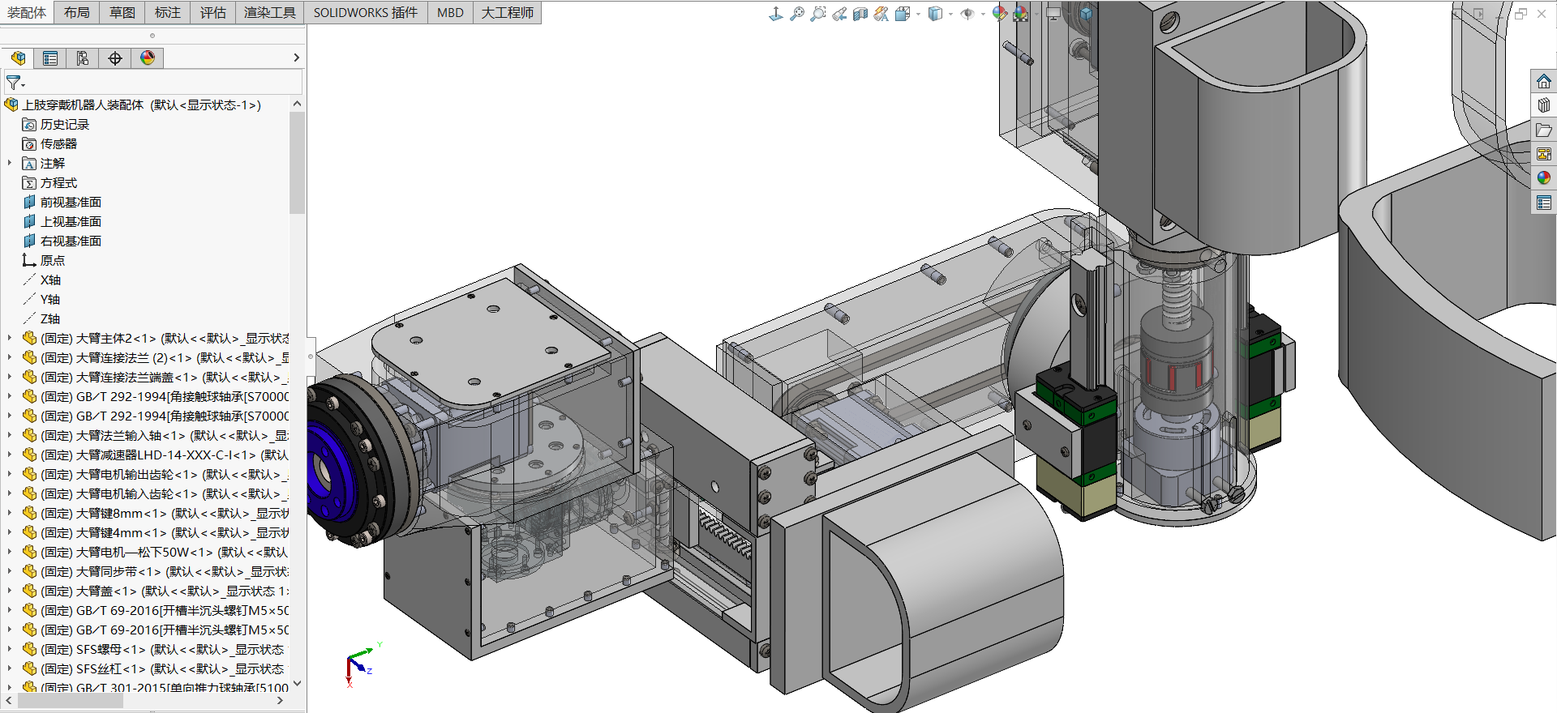Select 上视基准面 plane
Image resolution: width=1557 pixels, height=713 pixels.
pyautogui.click(x=71, y=221)
